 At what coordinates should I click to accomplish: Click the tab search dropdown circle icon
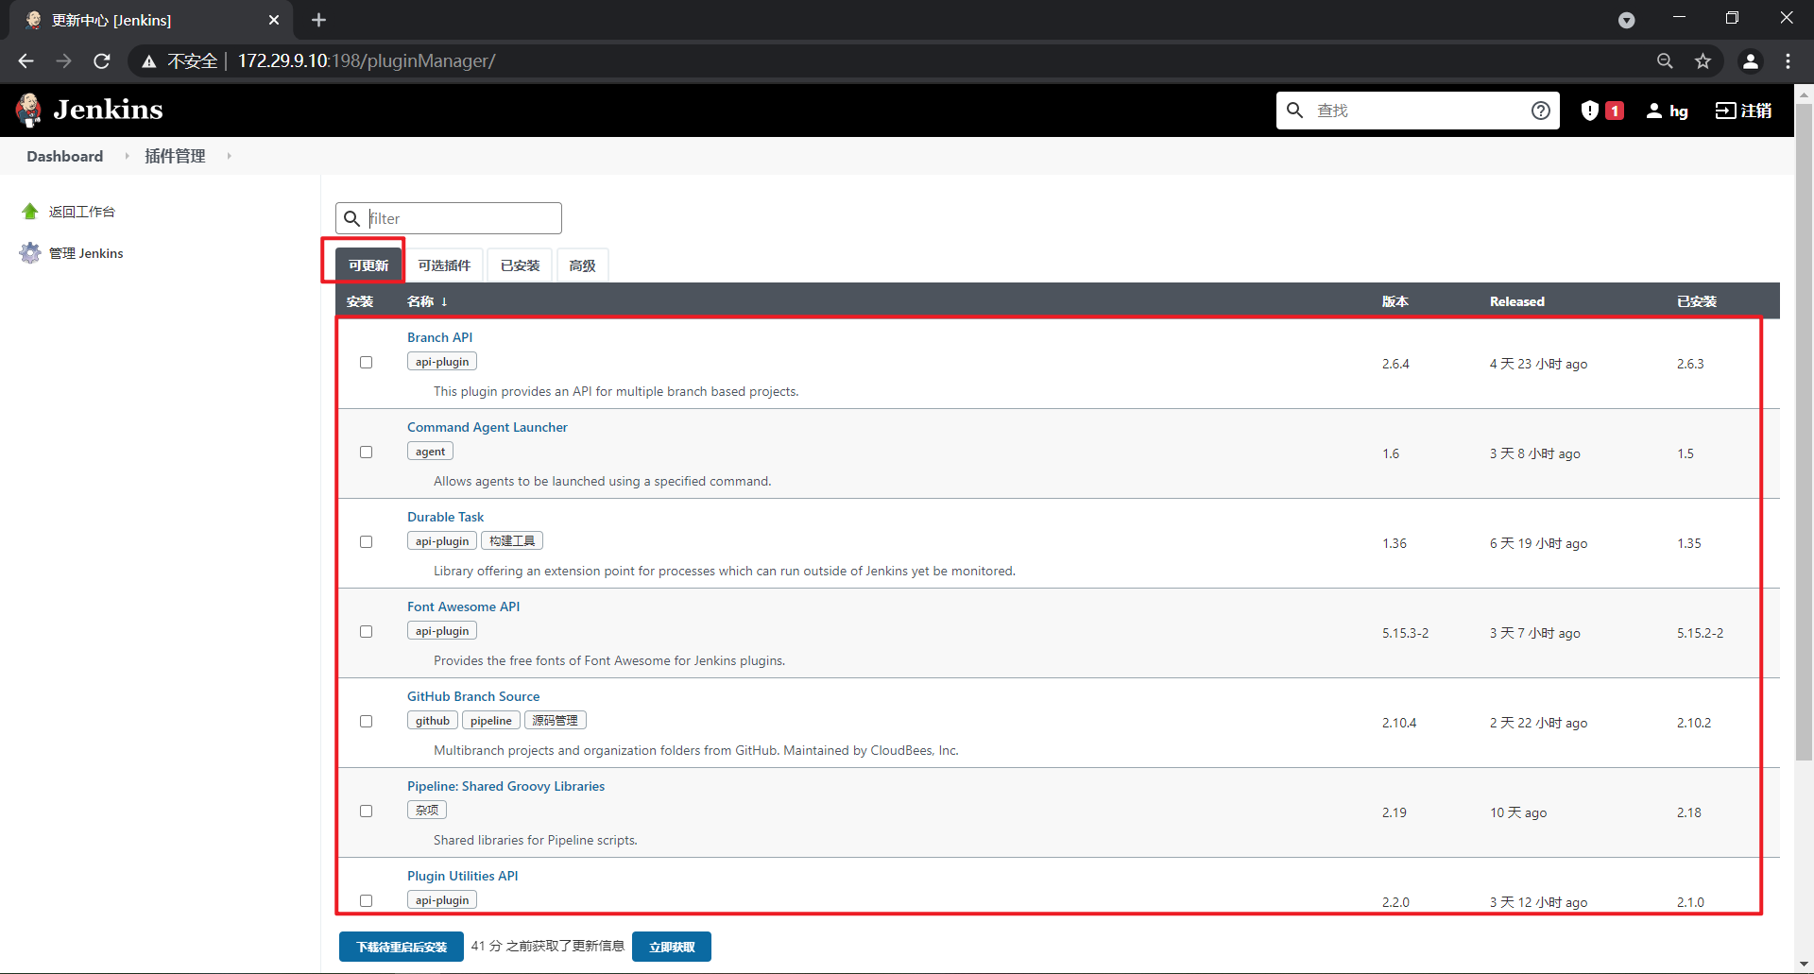point(1626,20)
